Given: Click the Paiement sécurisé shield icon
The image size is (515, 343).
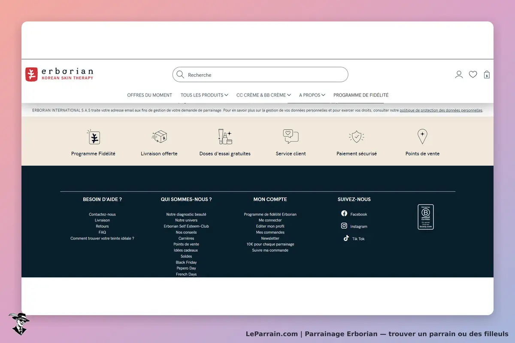Looking at the screenshot, I should (x=357, y=137).
